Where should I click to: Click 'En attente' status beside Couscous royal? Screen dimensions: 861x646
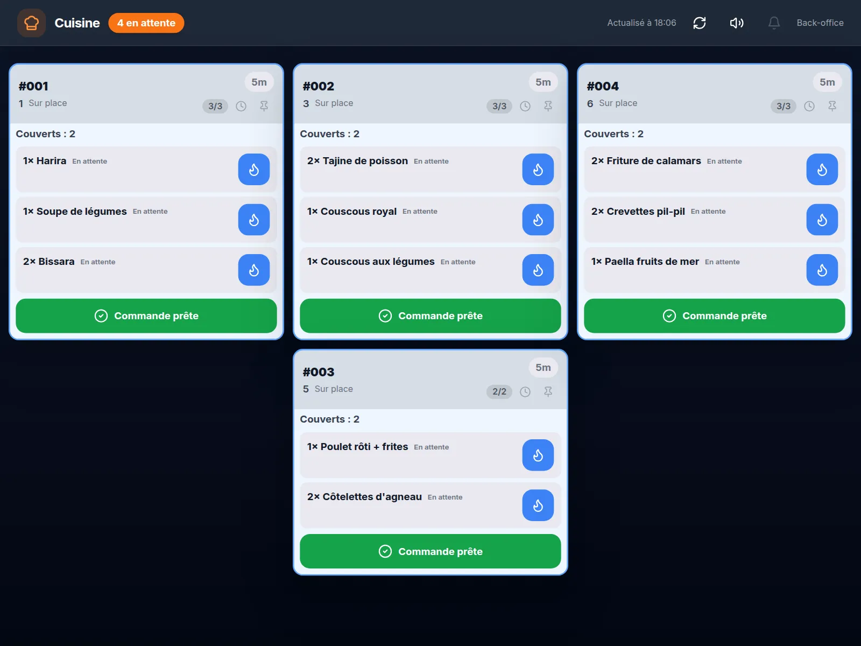point(420,212)
